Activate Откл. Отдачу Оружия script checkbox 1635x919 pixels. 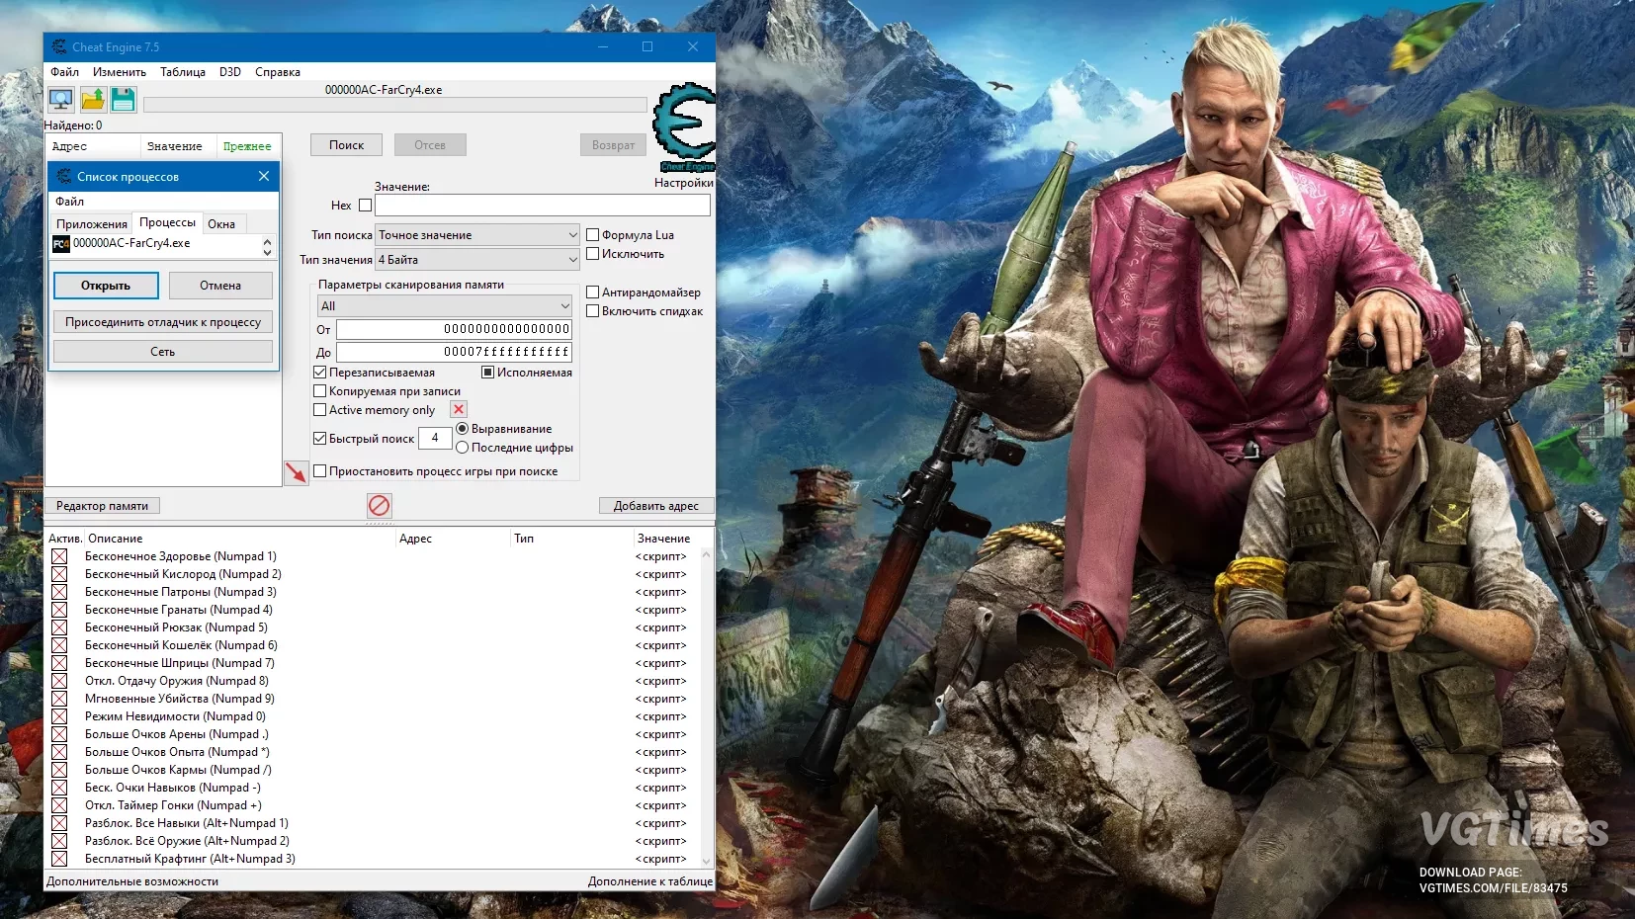tap(59, 681)
